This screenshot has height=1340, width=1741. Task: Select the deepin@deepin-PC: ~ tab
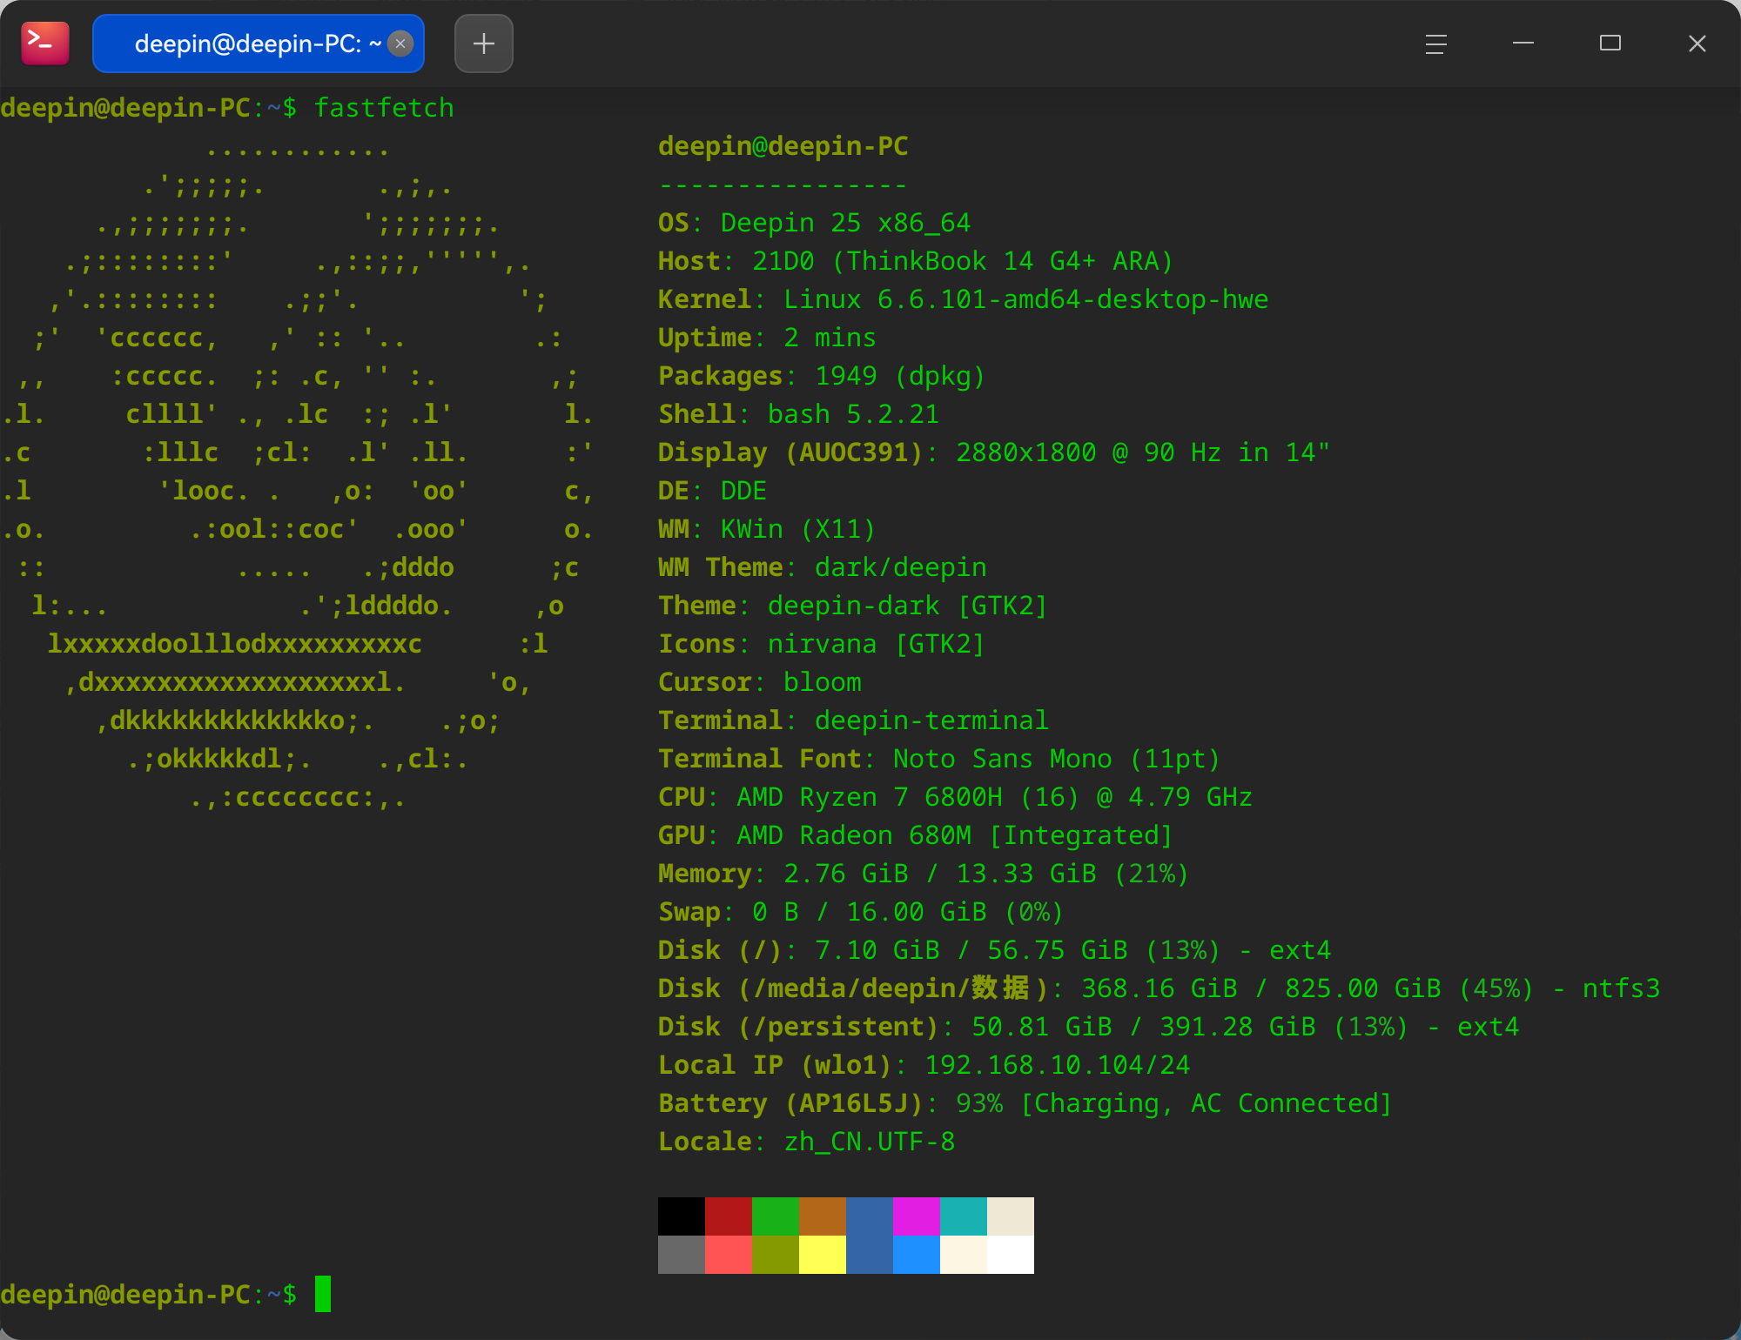pos(259,44)
